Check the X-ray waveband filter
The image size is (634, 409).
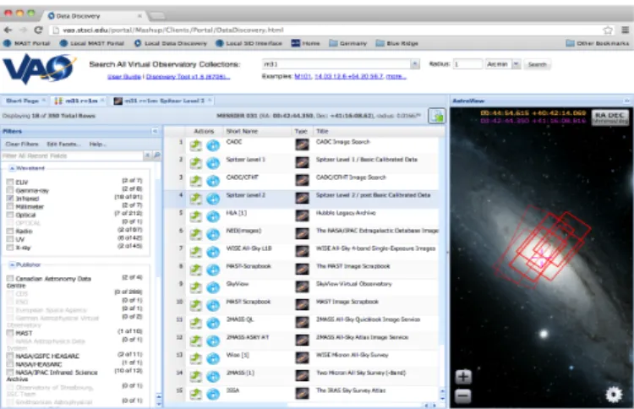(10, 248)
